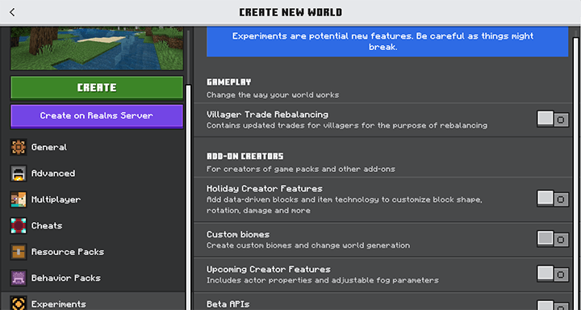Click the left sidebar scrollbar
The image size is (581, 310).
tap(188, 196)
